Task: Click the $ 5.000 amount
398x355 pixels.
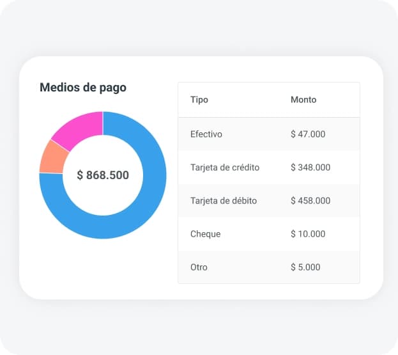Action: point(305,267)
